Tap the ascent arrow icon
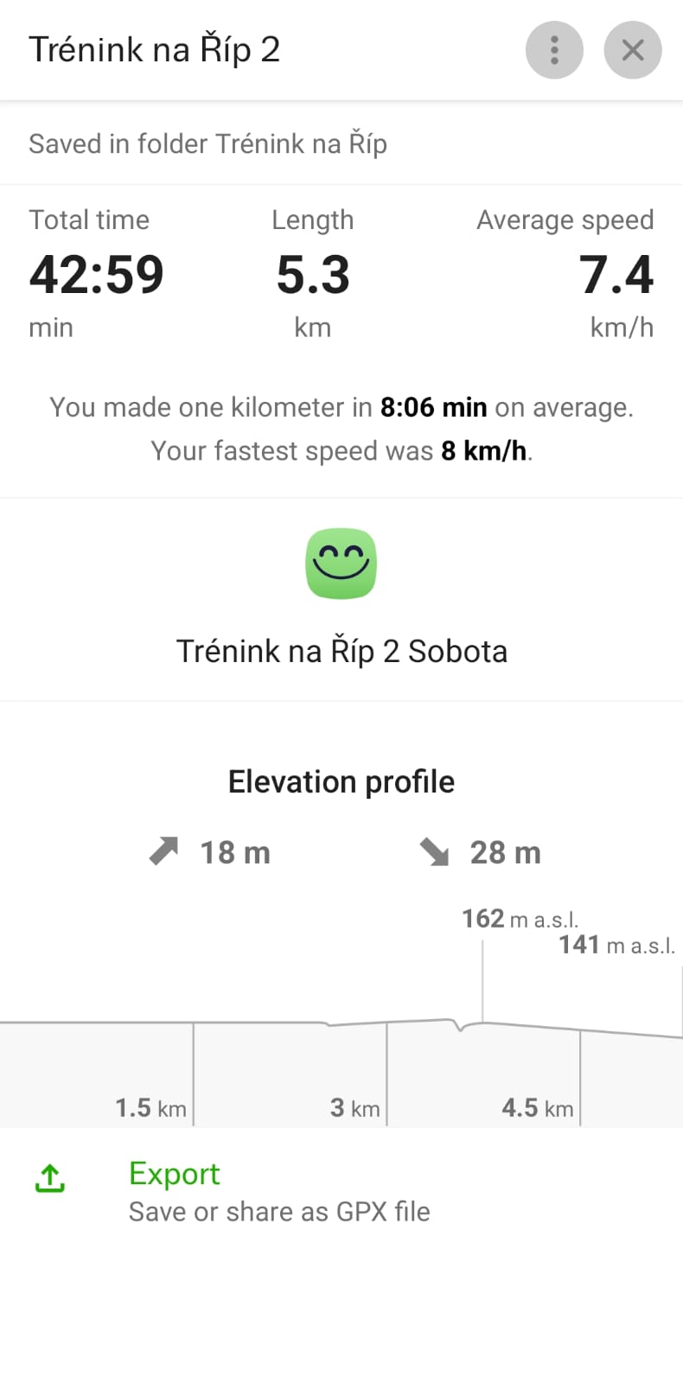The width and height of the screenshot is (683, 1383). (163, 851)
